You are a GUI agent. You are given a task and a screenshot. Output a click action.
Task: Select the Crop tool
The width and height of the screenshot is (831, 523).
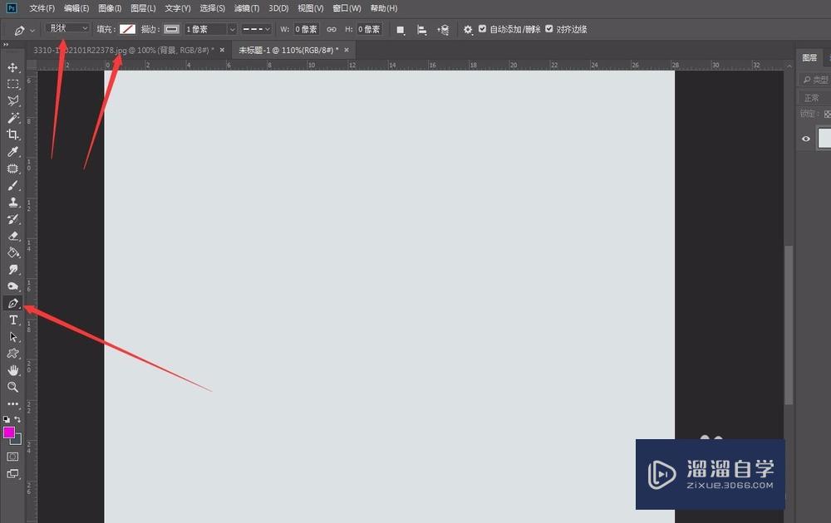12,135
